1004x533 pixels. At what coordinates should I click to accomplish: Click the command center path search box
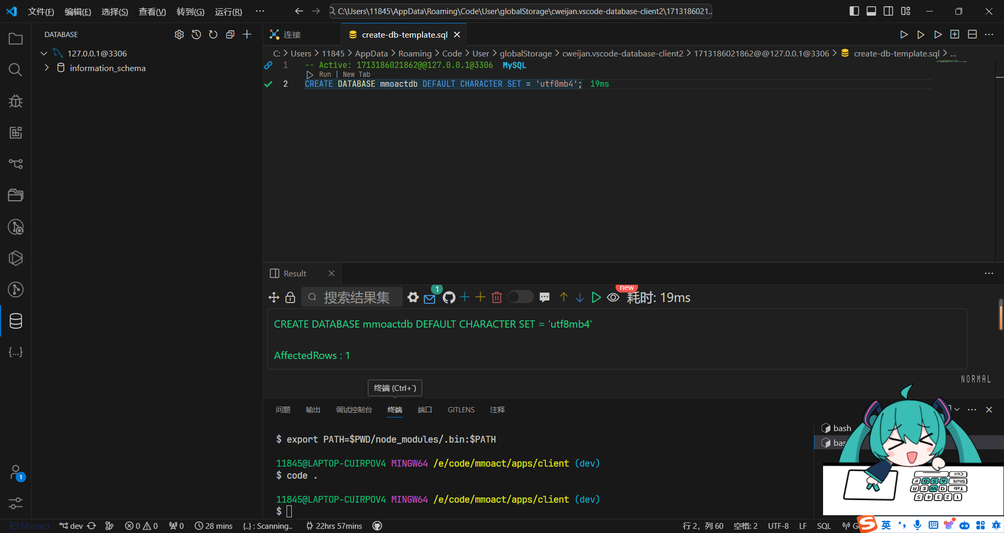pyautogui.click(x=520, y=11)
